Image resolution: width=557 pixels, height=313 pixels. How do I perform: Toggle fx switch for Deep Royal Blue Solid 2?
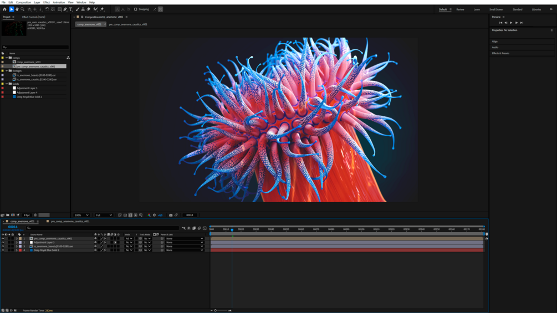105,250
